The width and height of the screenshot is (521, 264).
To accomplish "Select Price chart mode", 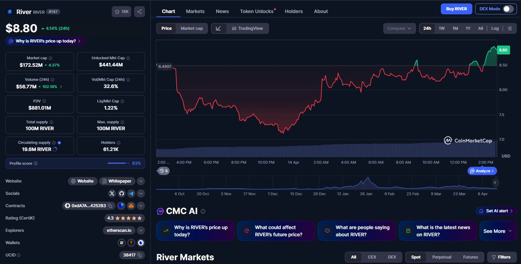I will click(167, 28).
